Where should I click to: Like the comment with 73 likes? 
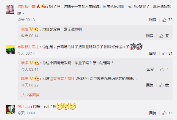pyautogui.click(x=164, y=20)
